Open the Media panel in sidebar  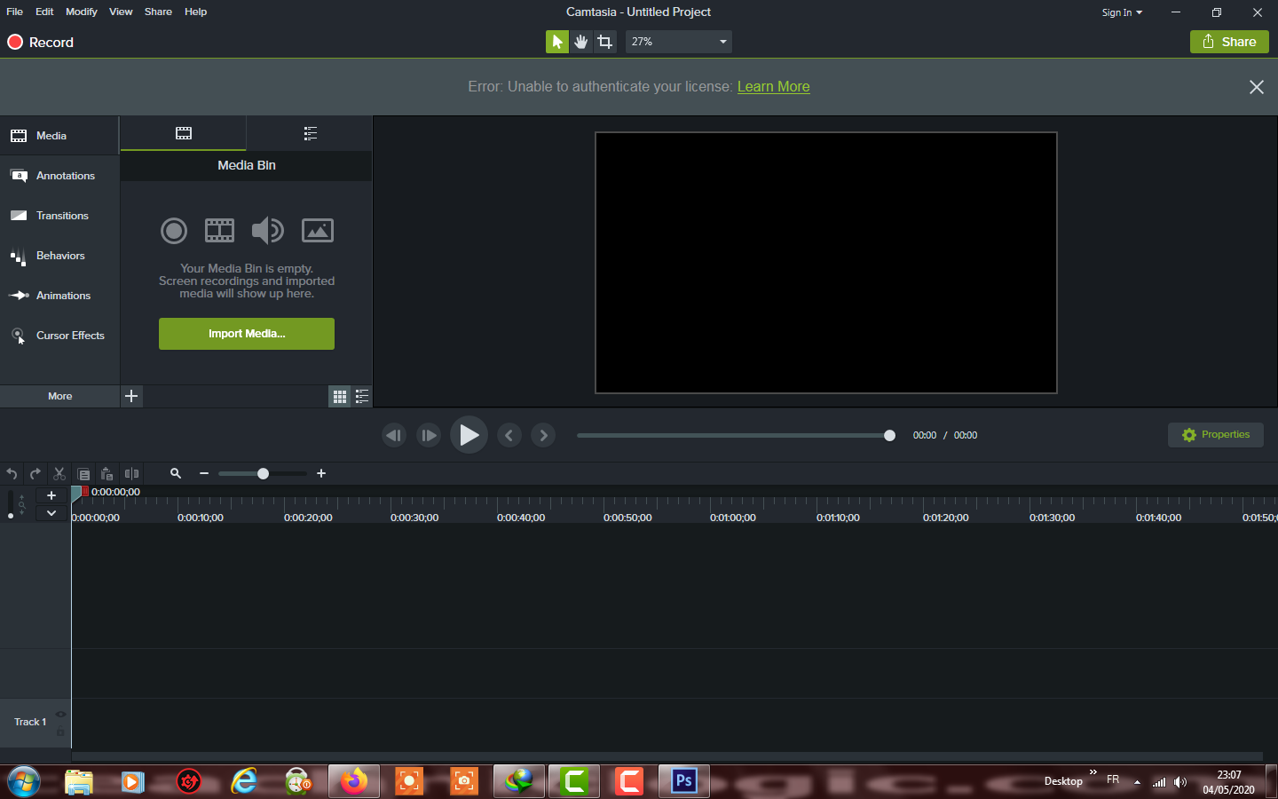click(59, 136)
